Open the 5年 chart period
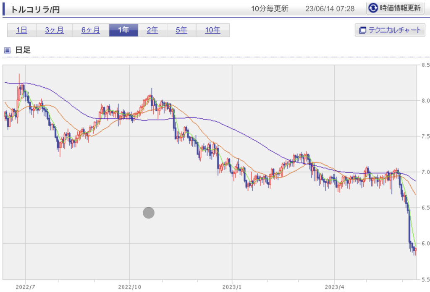The height and width of the screenshot is (292, 430). click(x=181, y=30)
